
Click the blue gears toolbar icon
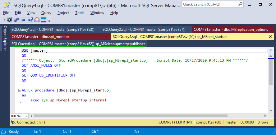pos(16,20)
